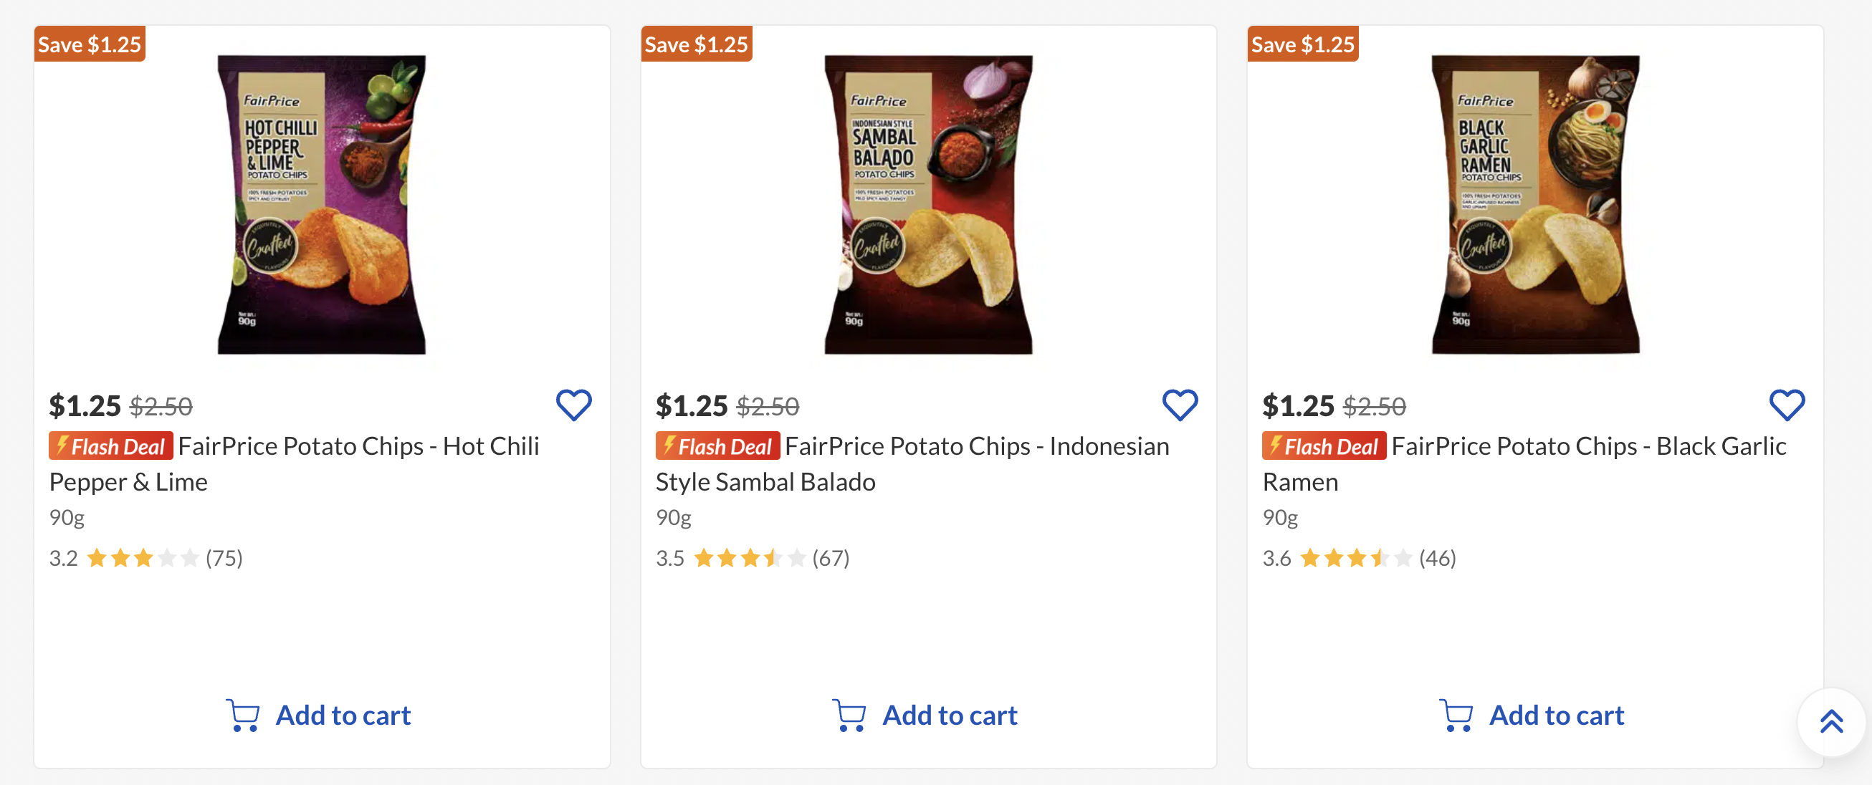1872x785 pixels.
Task: Add Black Garlic Ramen chips to cart
Action: (1532, 716)
